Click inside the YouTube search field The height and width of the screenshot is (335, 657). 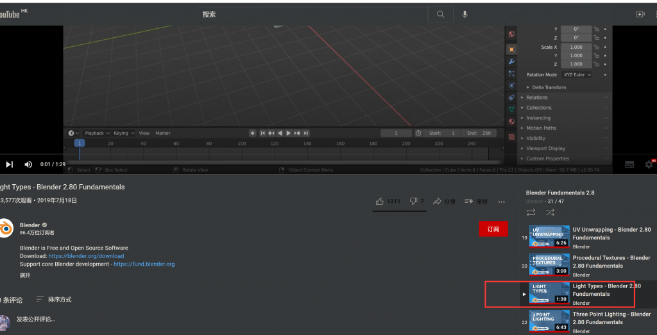pos(314,14)
